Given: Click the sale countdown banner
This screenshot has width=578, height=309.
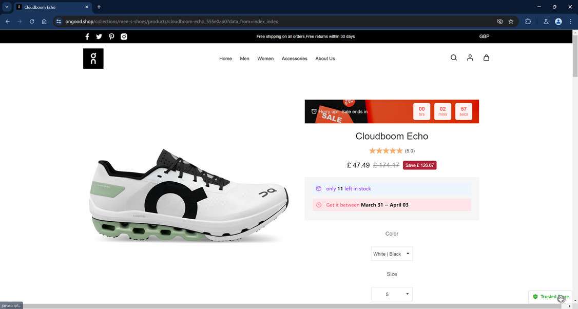Looking at the screenshot, I should point(392,111).
